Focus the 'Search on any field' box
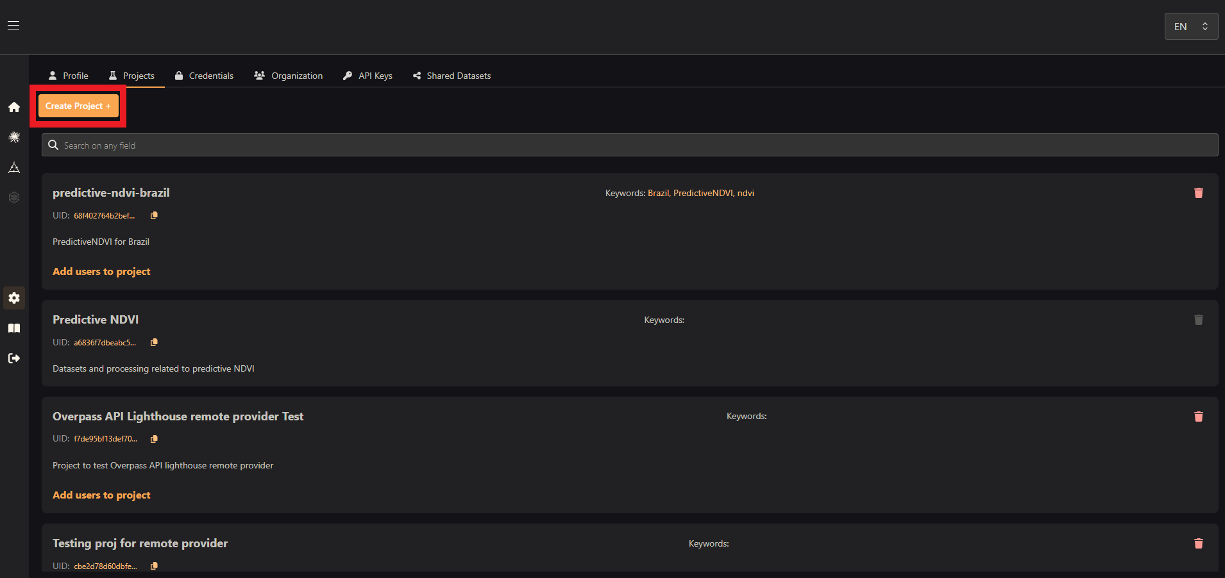This screenshot has height=578, width=1225. (x=630, y=145)
